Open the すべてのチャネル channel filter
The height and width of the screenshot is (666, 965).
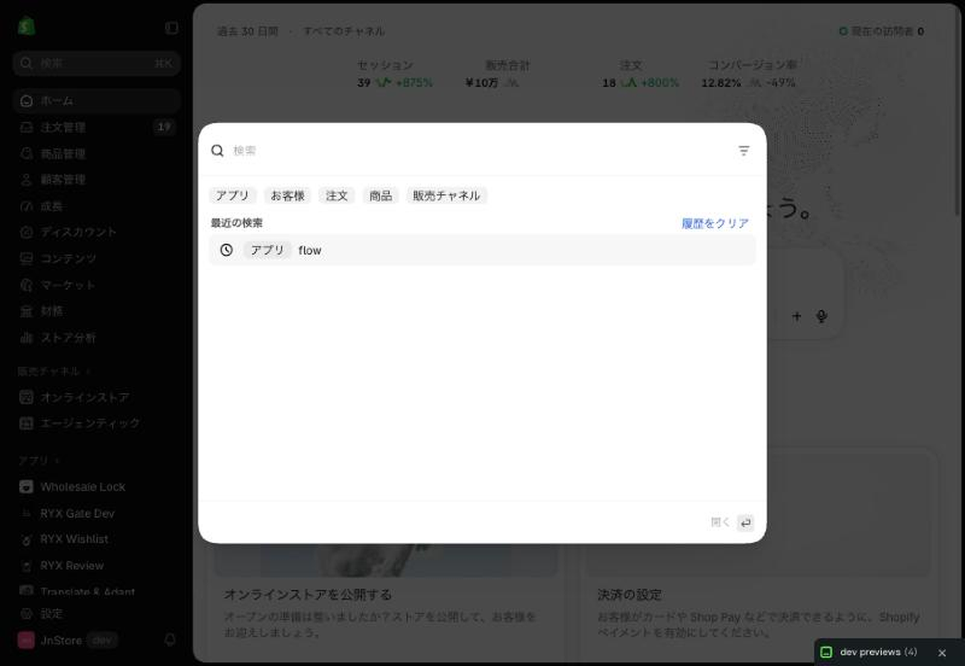pyautogui.click(x=344, y=31)
